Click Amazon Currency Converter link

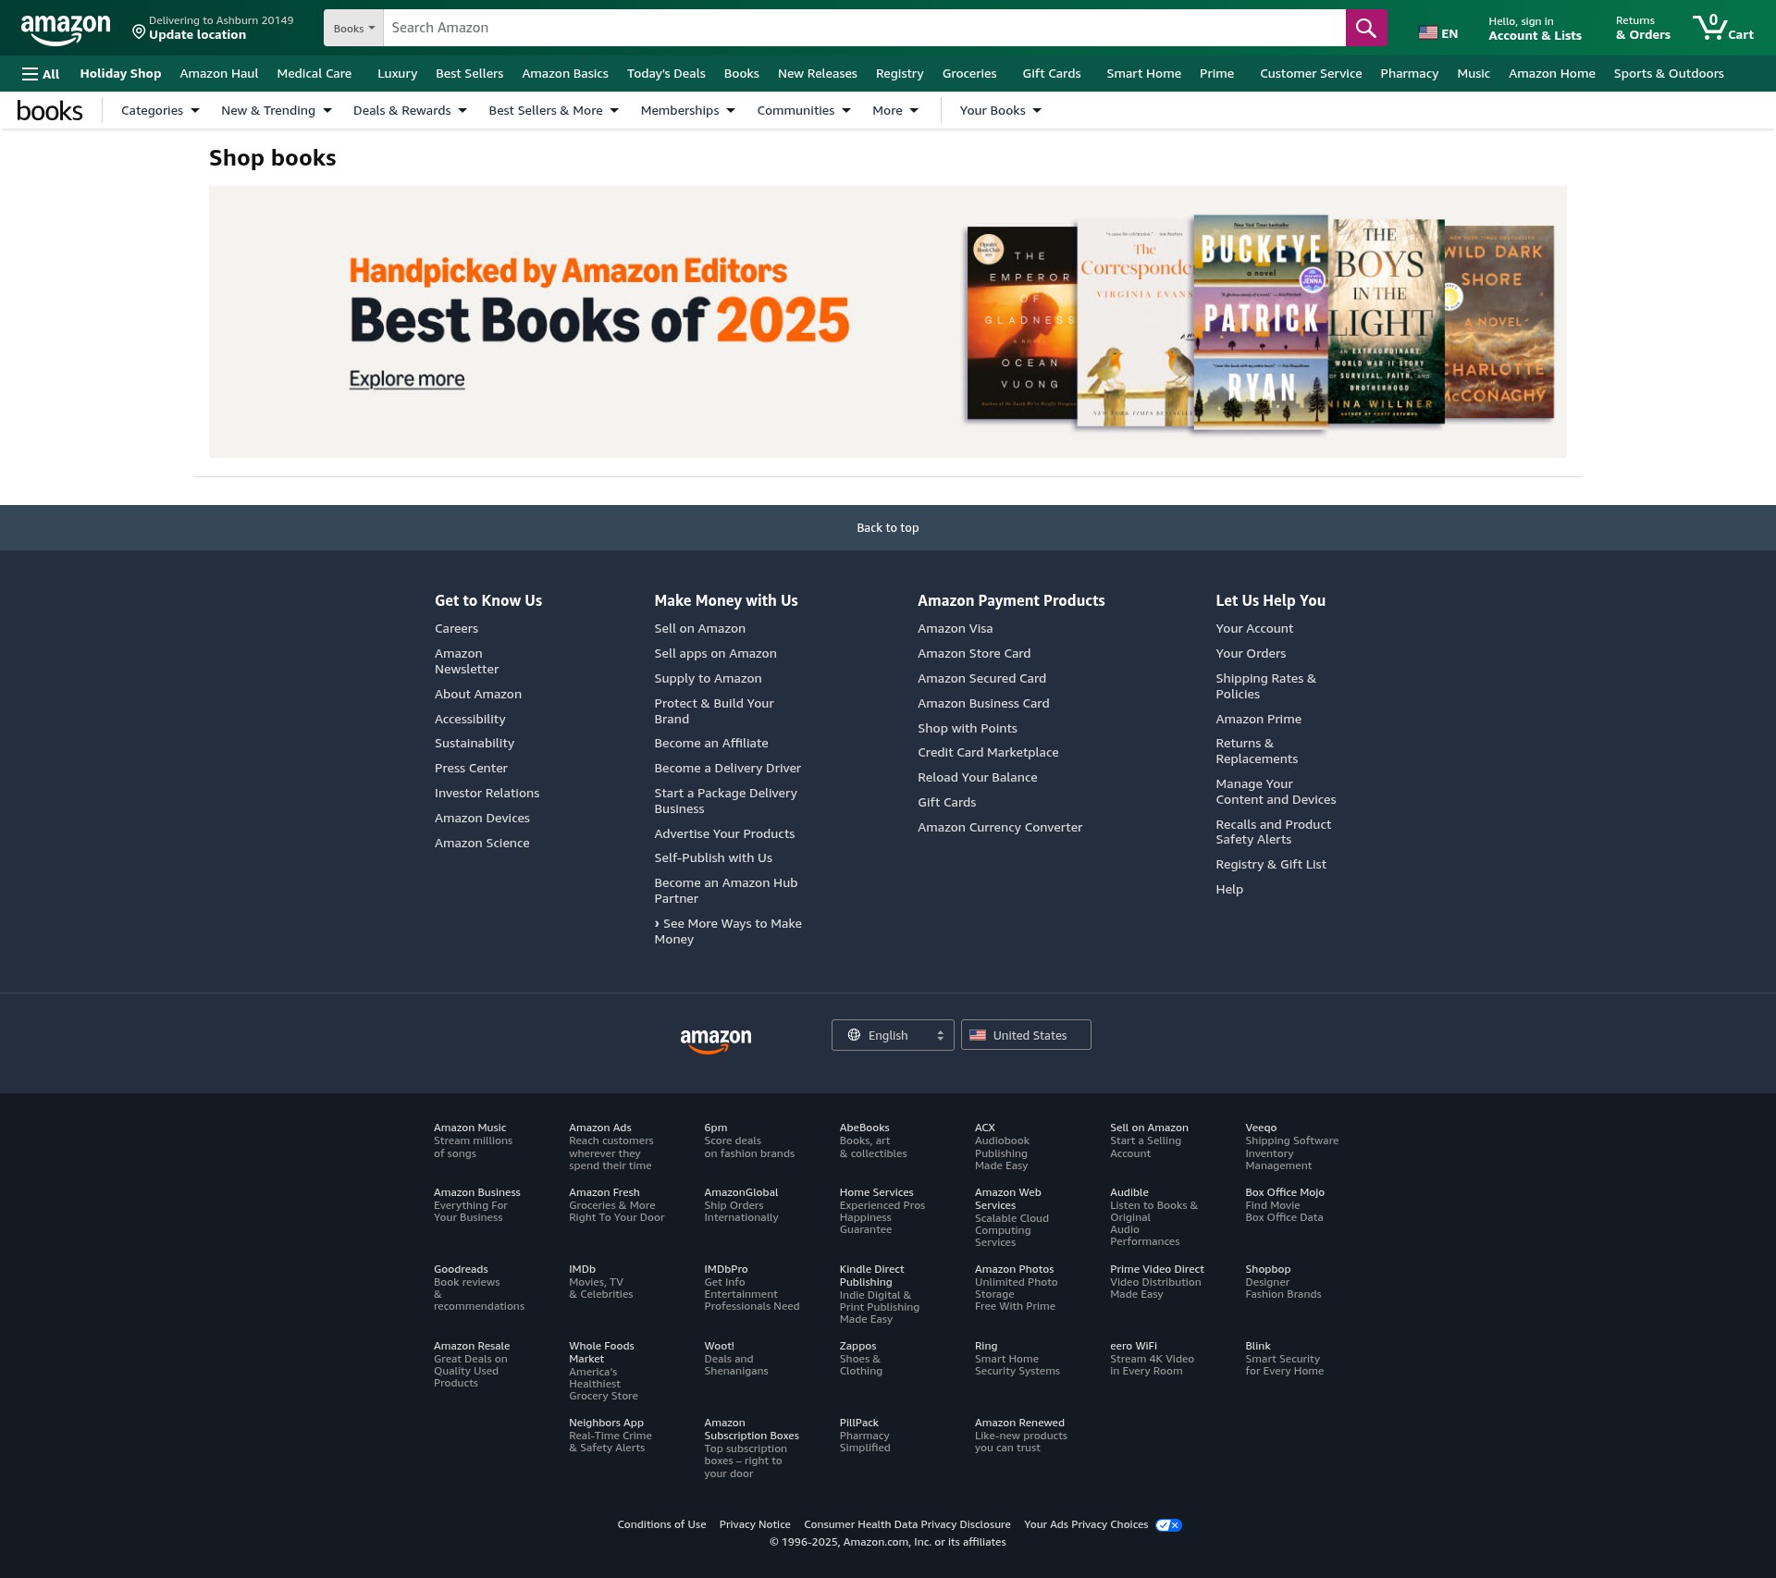click(x=1000, y=828)
